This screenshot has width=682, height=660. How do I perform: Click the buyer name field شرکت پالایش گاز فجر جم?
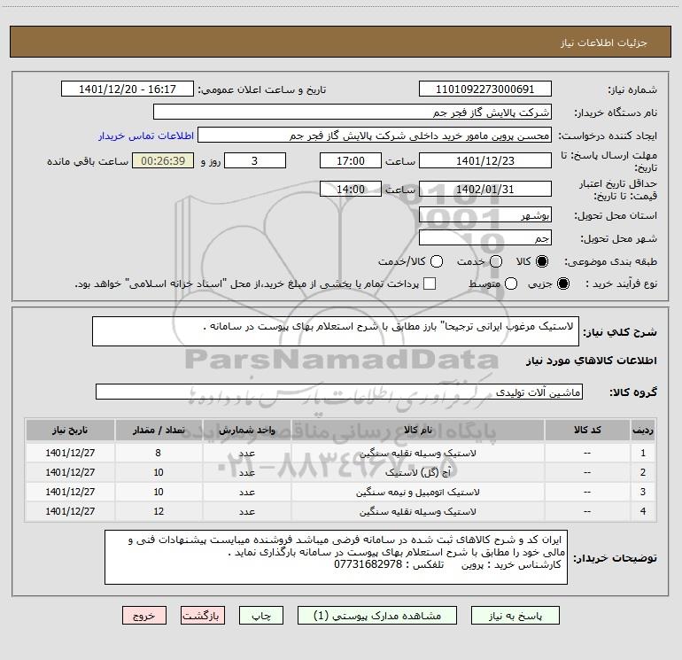coord(353,113)
